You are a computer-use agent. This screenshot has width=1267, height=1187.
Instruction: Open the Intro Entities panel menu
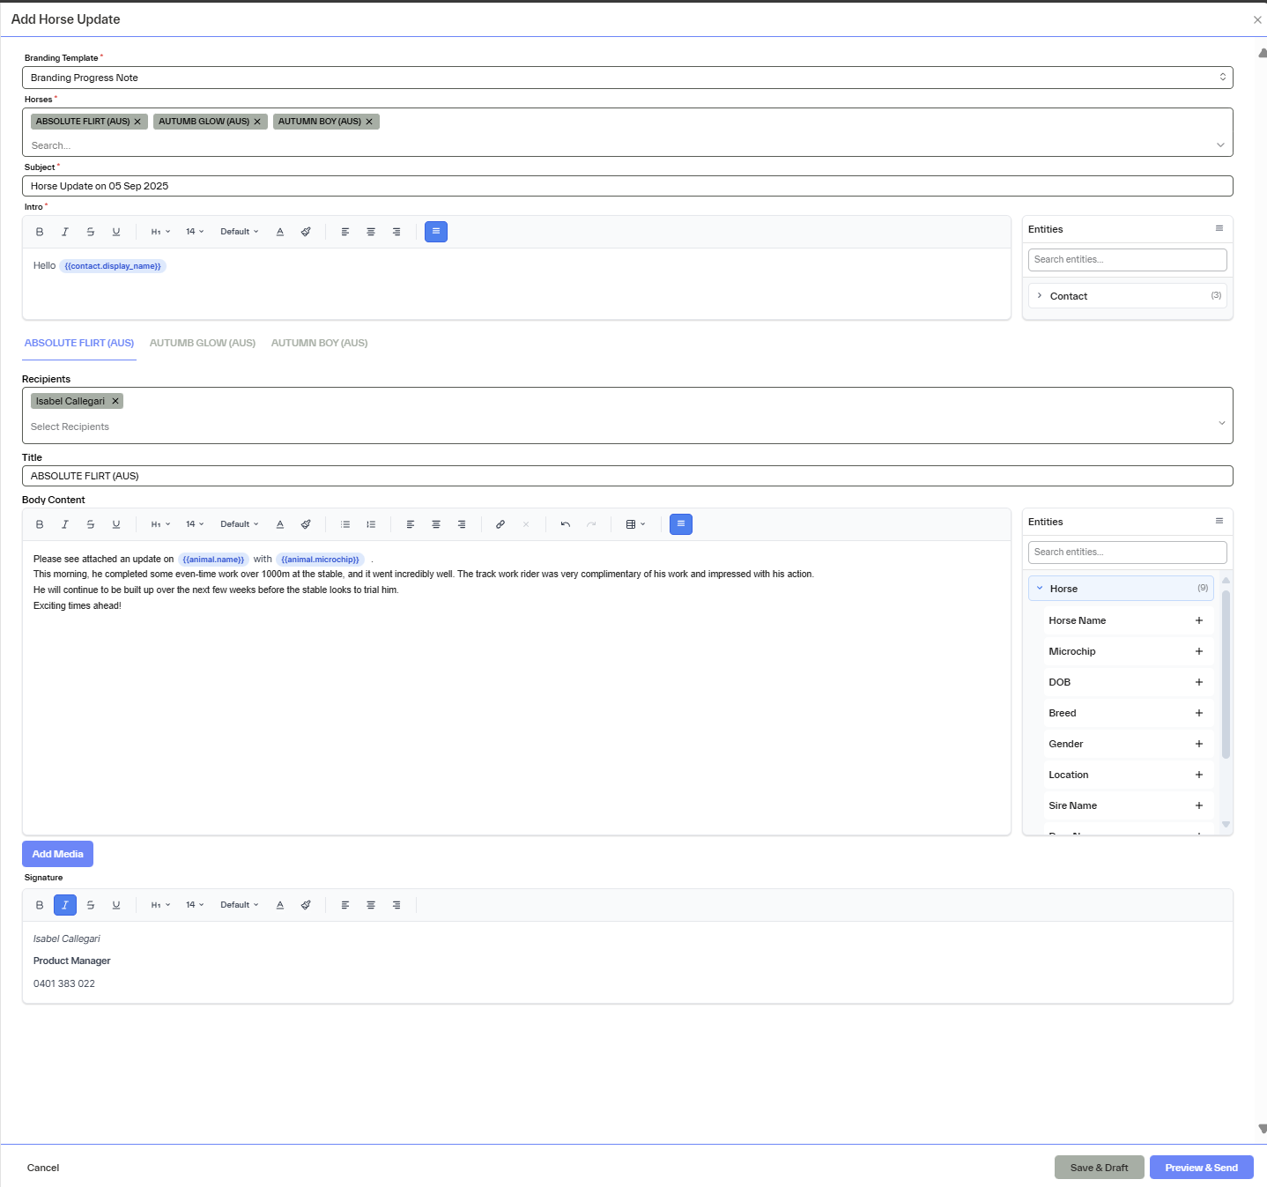(x=1219, y=228)
